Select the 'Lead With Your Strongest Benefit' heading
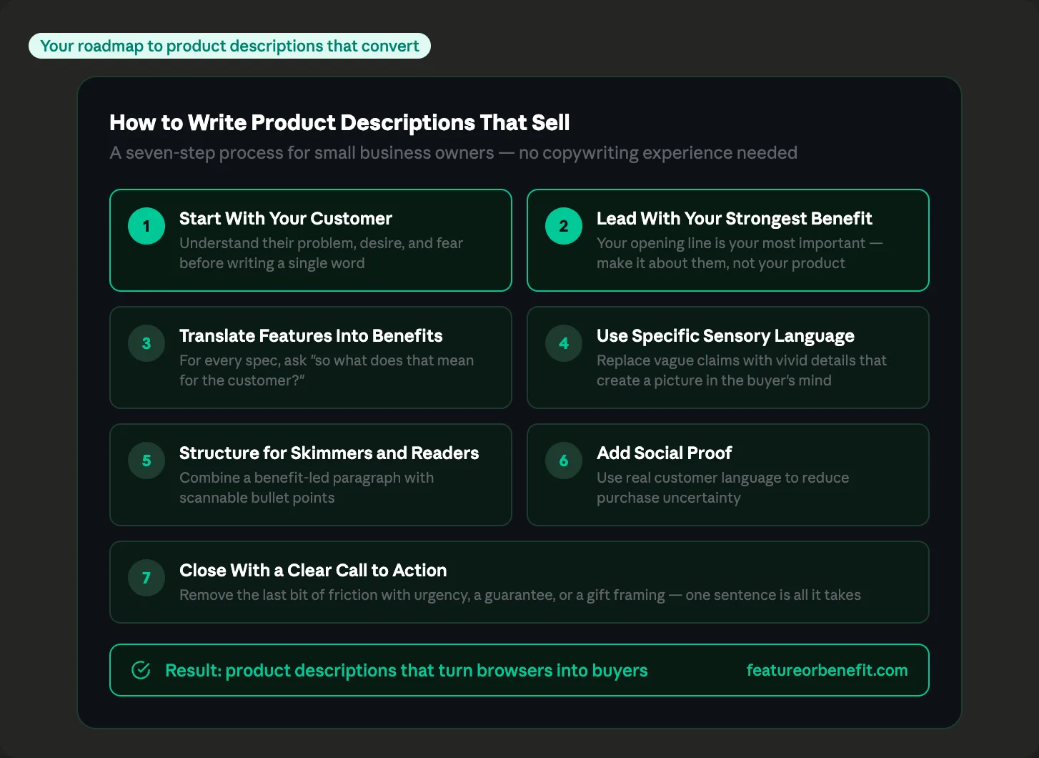The width and height of the screenshot is (1039, 758). point(735,218)
